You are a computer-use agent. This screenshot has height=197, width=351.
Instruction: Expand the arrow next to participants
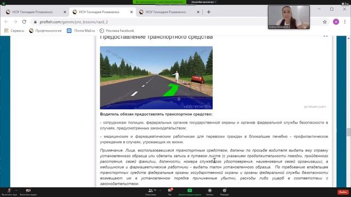160,190
